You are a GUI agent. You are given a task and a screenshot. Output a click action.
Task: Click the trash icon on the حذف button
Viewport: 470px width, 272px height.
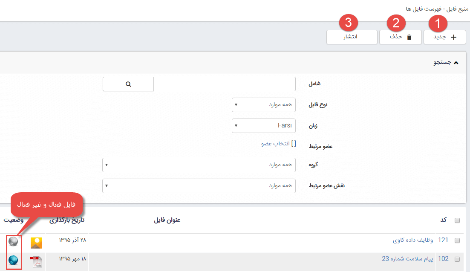tap(409, 37)
